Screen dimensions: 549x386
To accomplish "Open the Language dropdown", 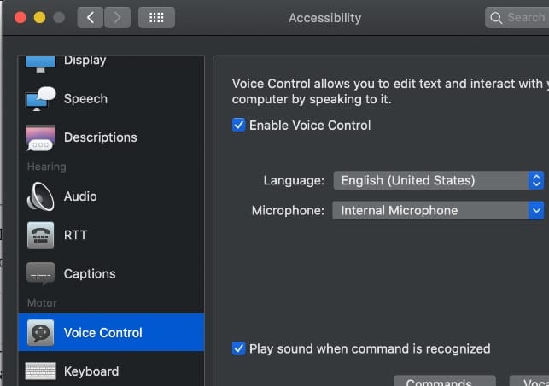I will 438,180.
